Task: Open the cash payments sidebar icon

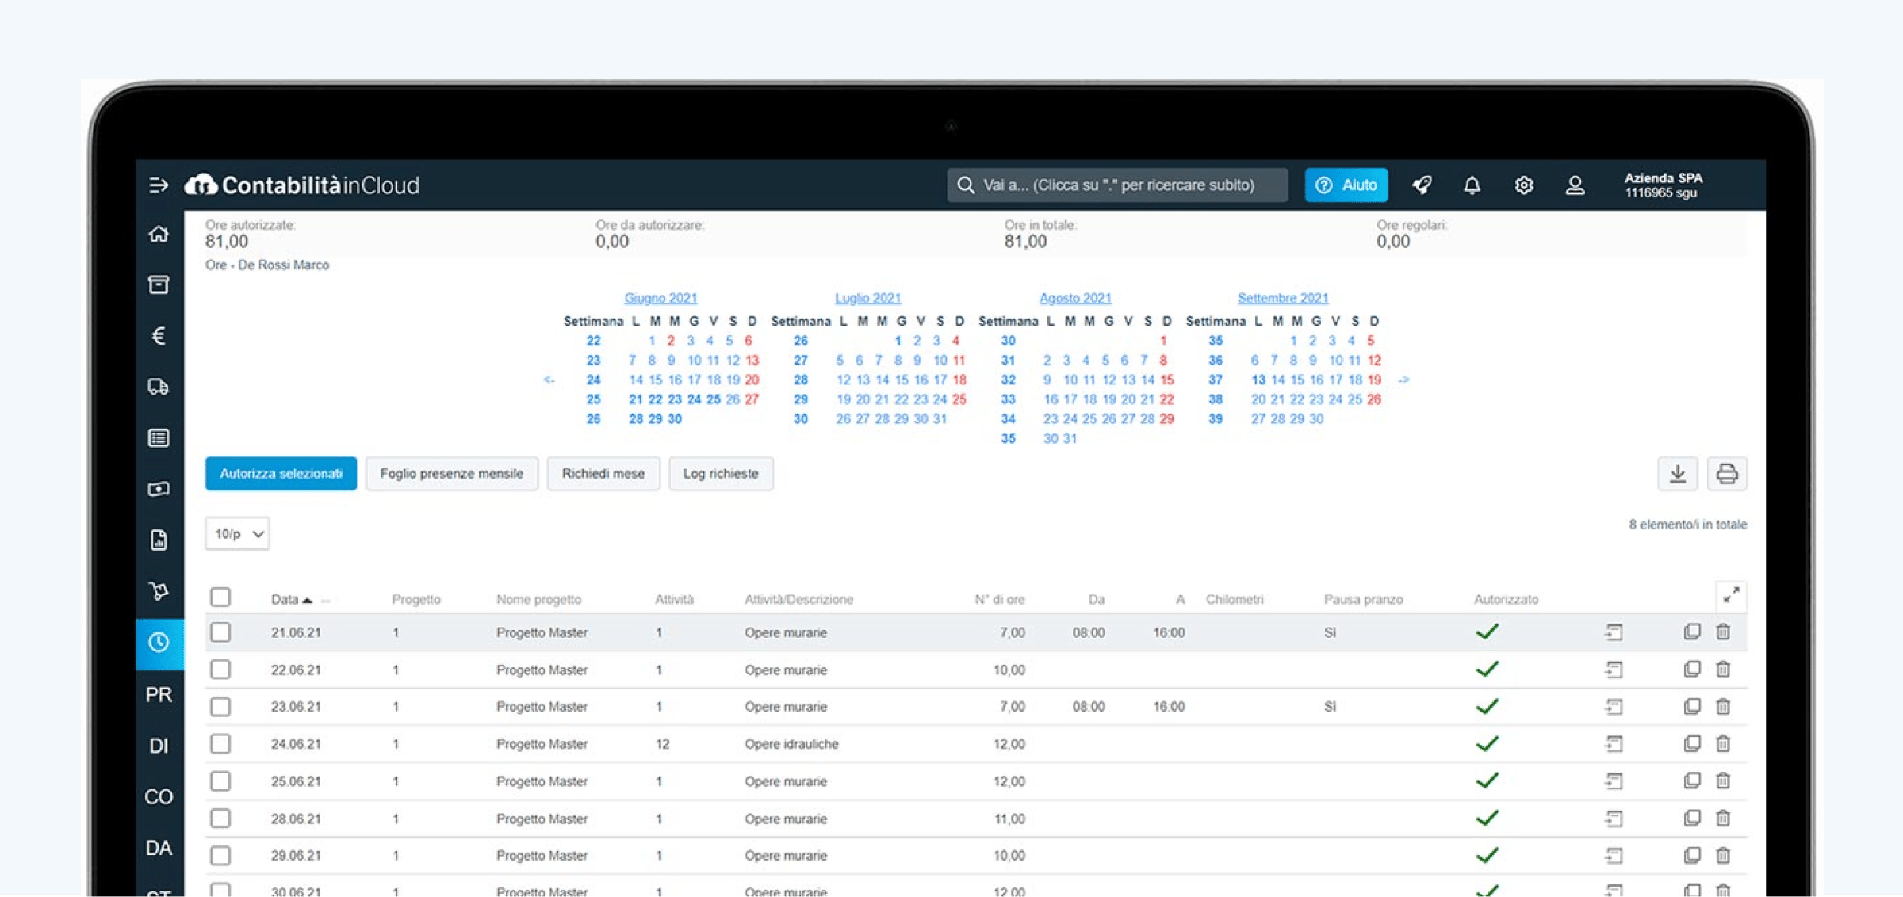Action: pos(159,489)
